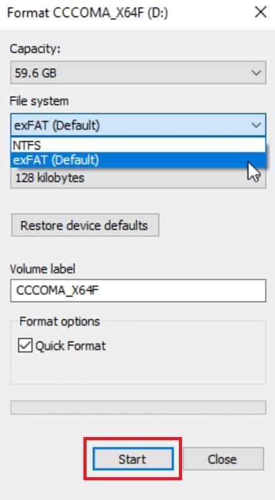Viewport: 275px width, 500px height.
Task: Open the 128 kilobytes allocation size dropdown
Action: [138, 178]
